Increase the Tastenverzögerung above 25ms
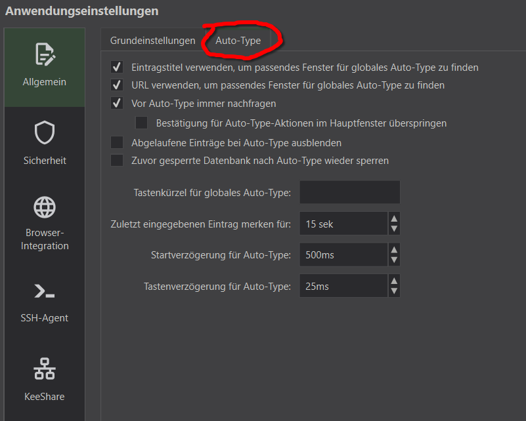This screenshot has width=526, height=421. 393,281
